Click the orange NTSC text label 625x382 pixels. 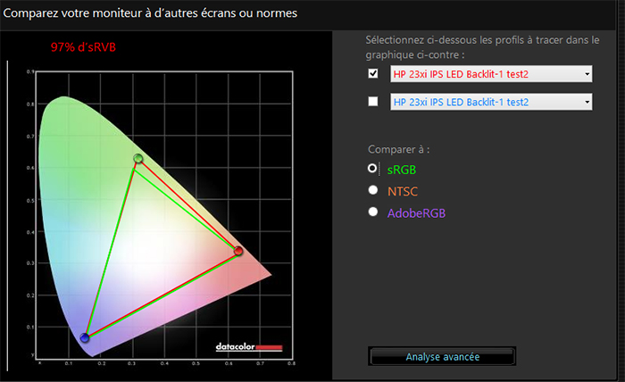point(403,190)
